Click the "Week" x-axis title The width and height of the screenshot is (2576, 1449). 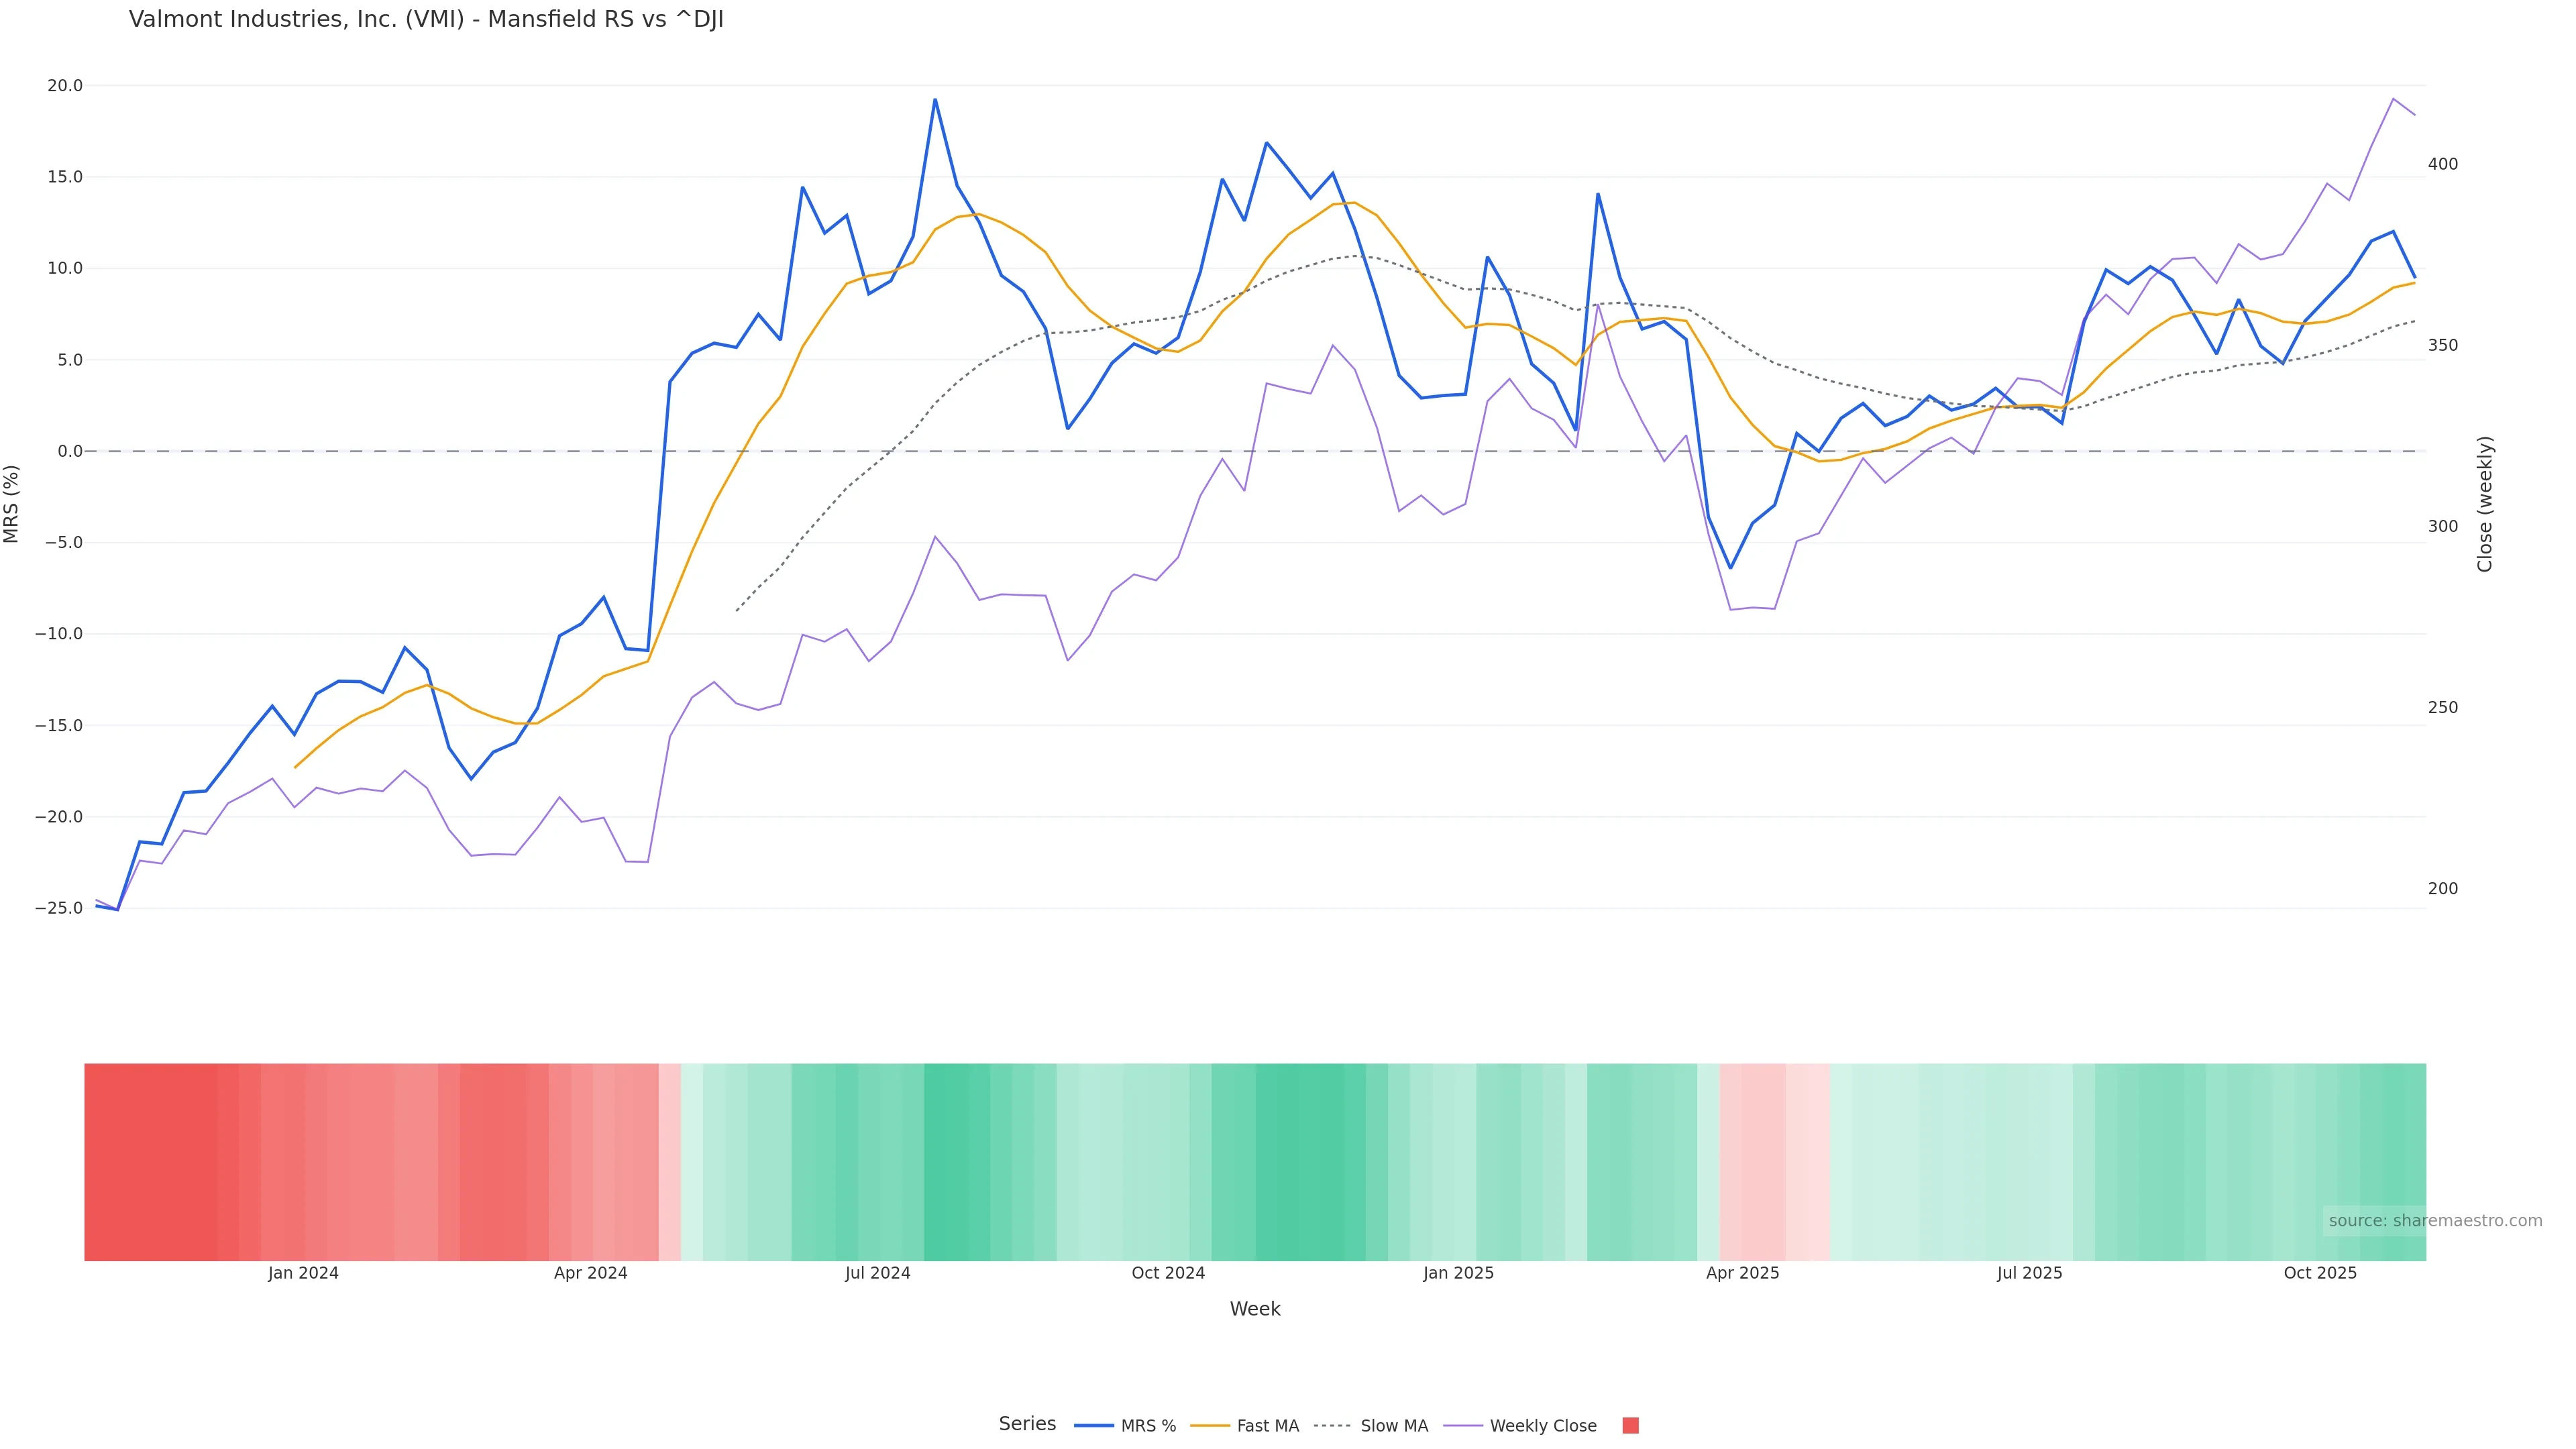pyautogui.click(x=1255, y=1309)
